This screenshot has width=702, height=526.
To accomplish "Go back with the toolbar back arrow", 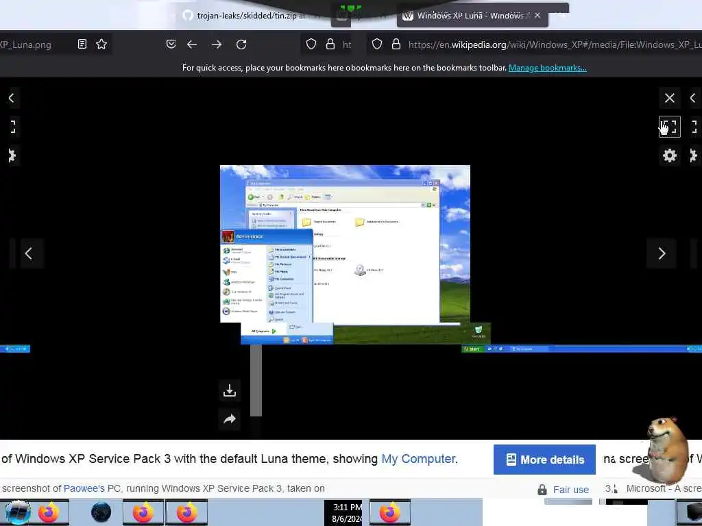I will click(192, 45).
